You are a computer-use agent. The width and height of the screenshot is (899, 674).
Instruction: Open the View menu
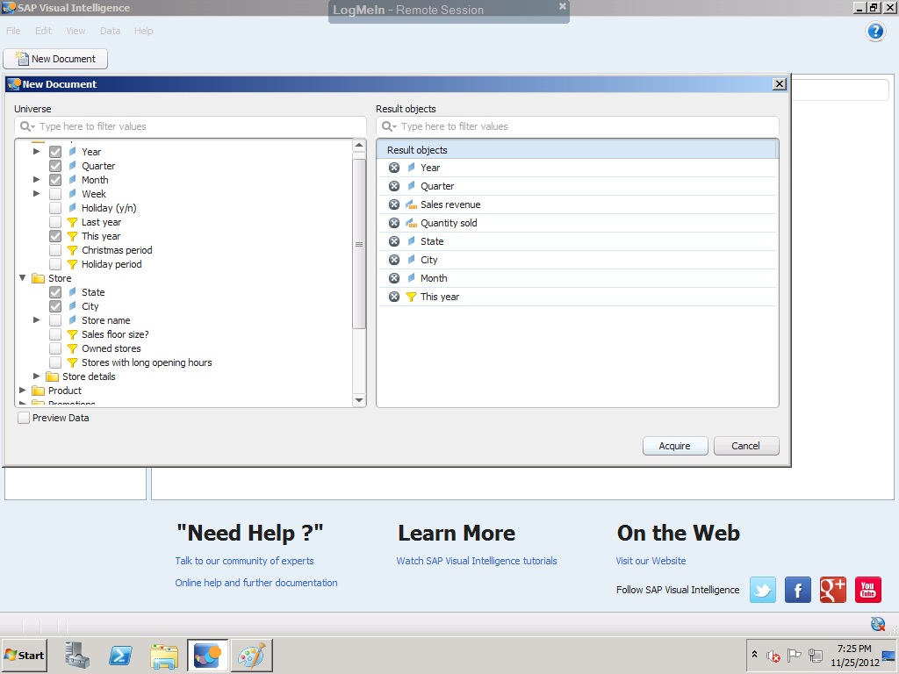(x=76, y=31)
